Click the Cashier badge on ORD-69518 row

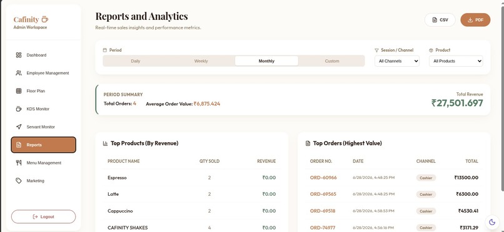[x=426, y=211]
